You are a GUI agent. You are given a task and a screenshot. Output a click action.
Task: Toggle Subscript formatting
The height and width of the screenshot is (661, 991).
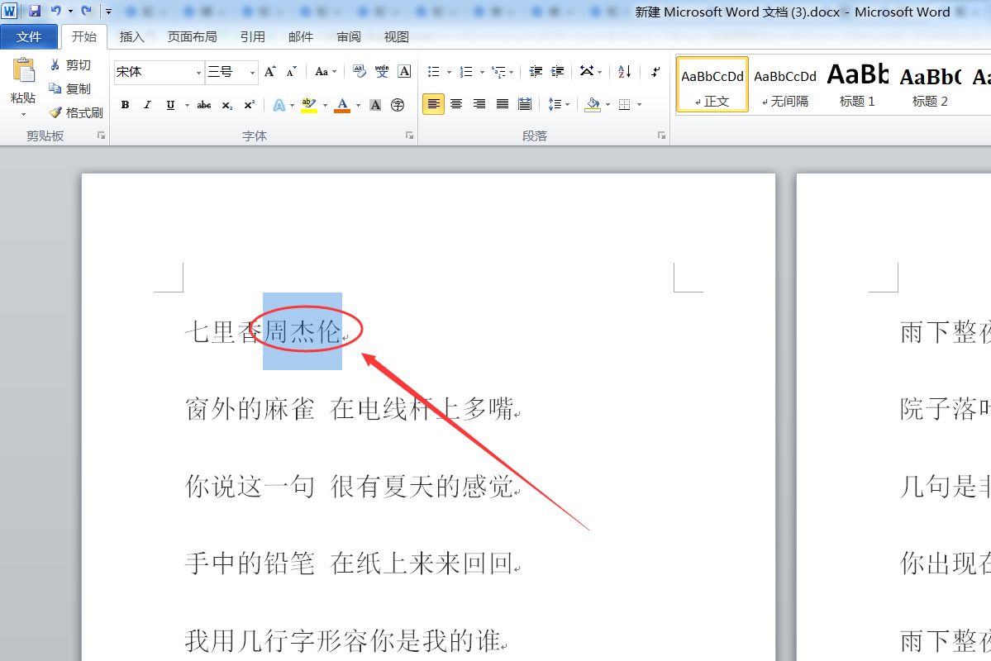[x=227, y=105]
